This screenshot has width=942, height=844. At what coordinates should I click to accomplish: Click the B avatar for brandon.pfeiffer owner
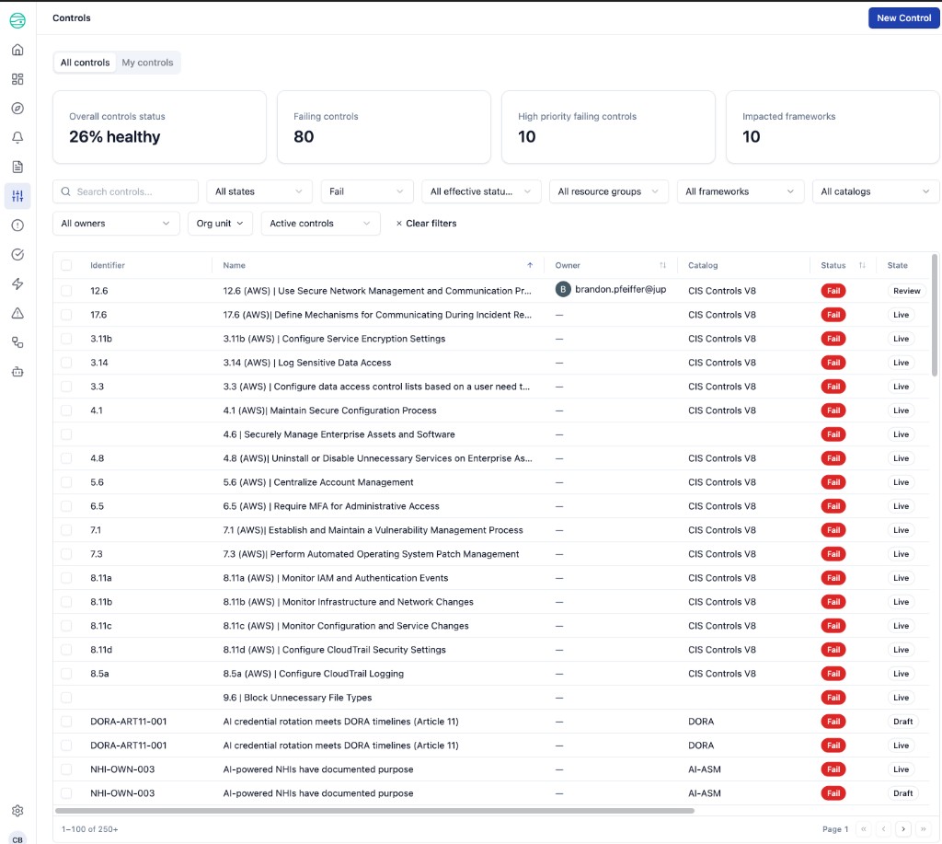563,289
